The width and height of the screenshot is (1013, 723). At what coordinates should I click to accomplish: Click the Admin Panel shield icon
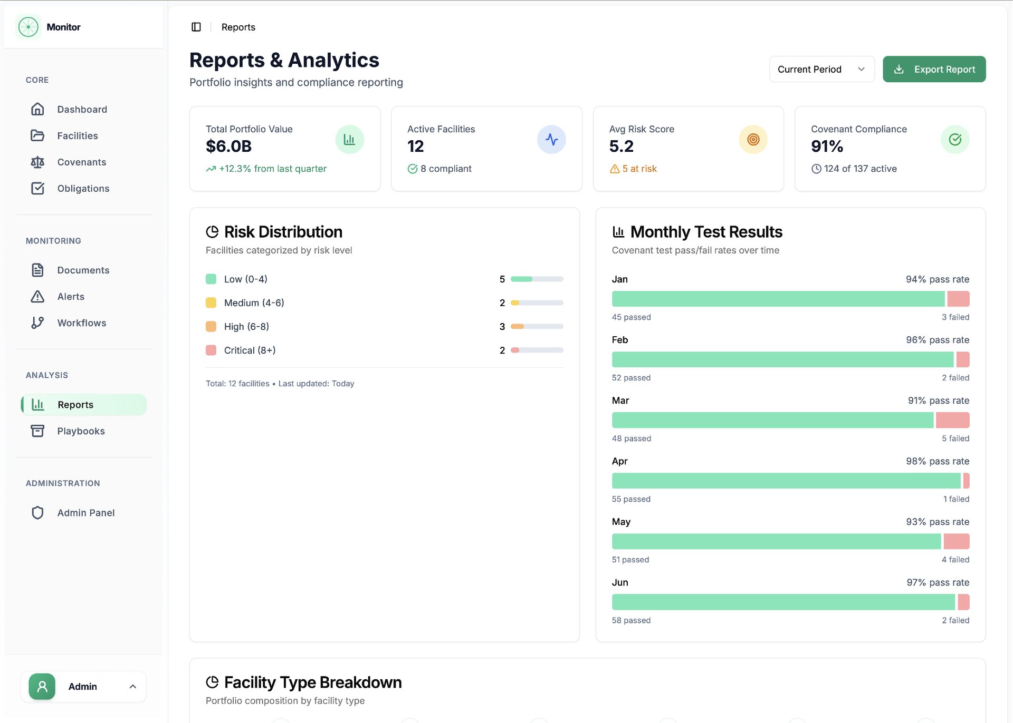pos(37,512)
